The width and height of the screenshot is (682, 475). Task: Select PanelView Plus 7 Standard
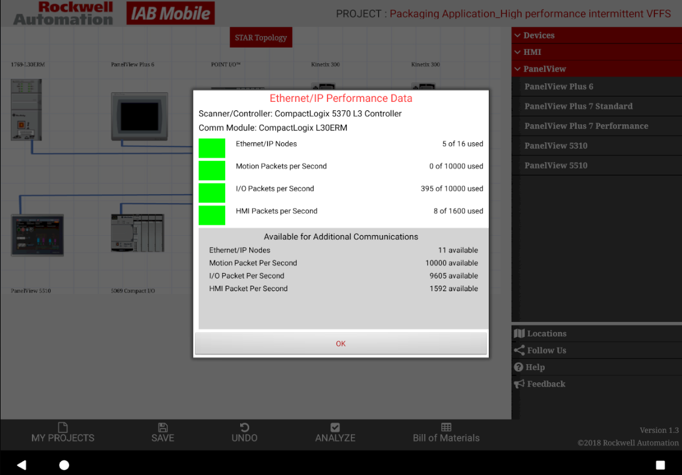597,106
